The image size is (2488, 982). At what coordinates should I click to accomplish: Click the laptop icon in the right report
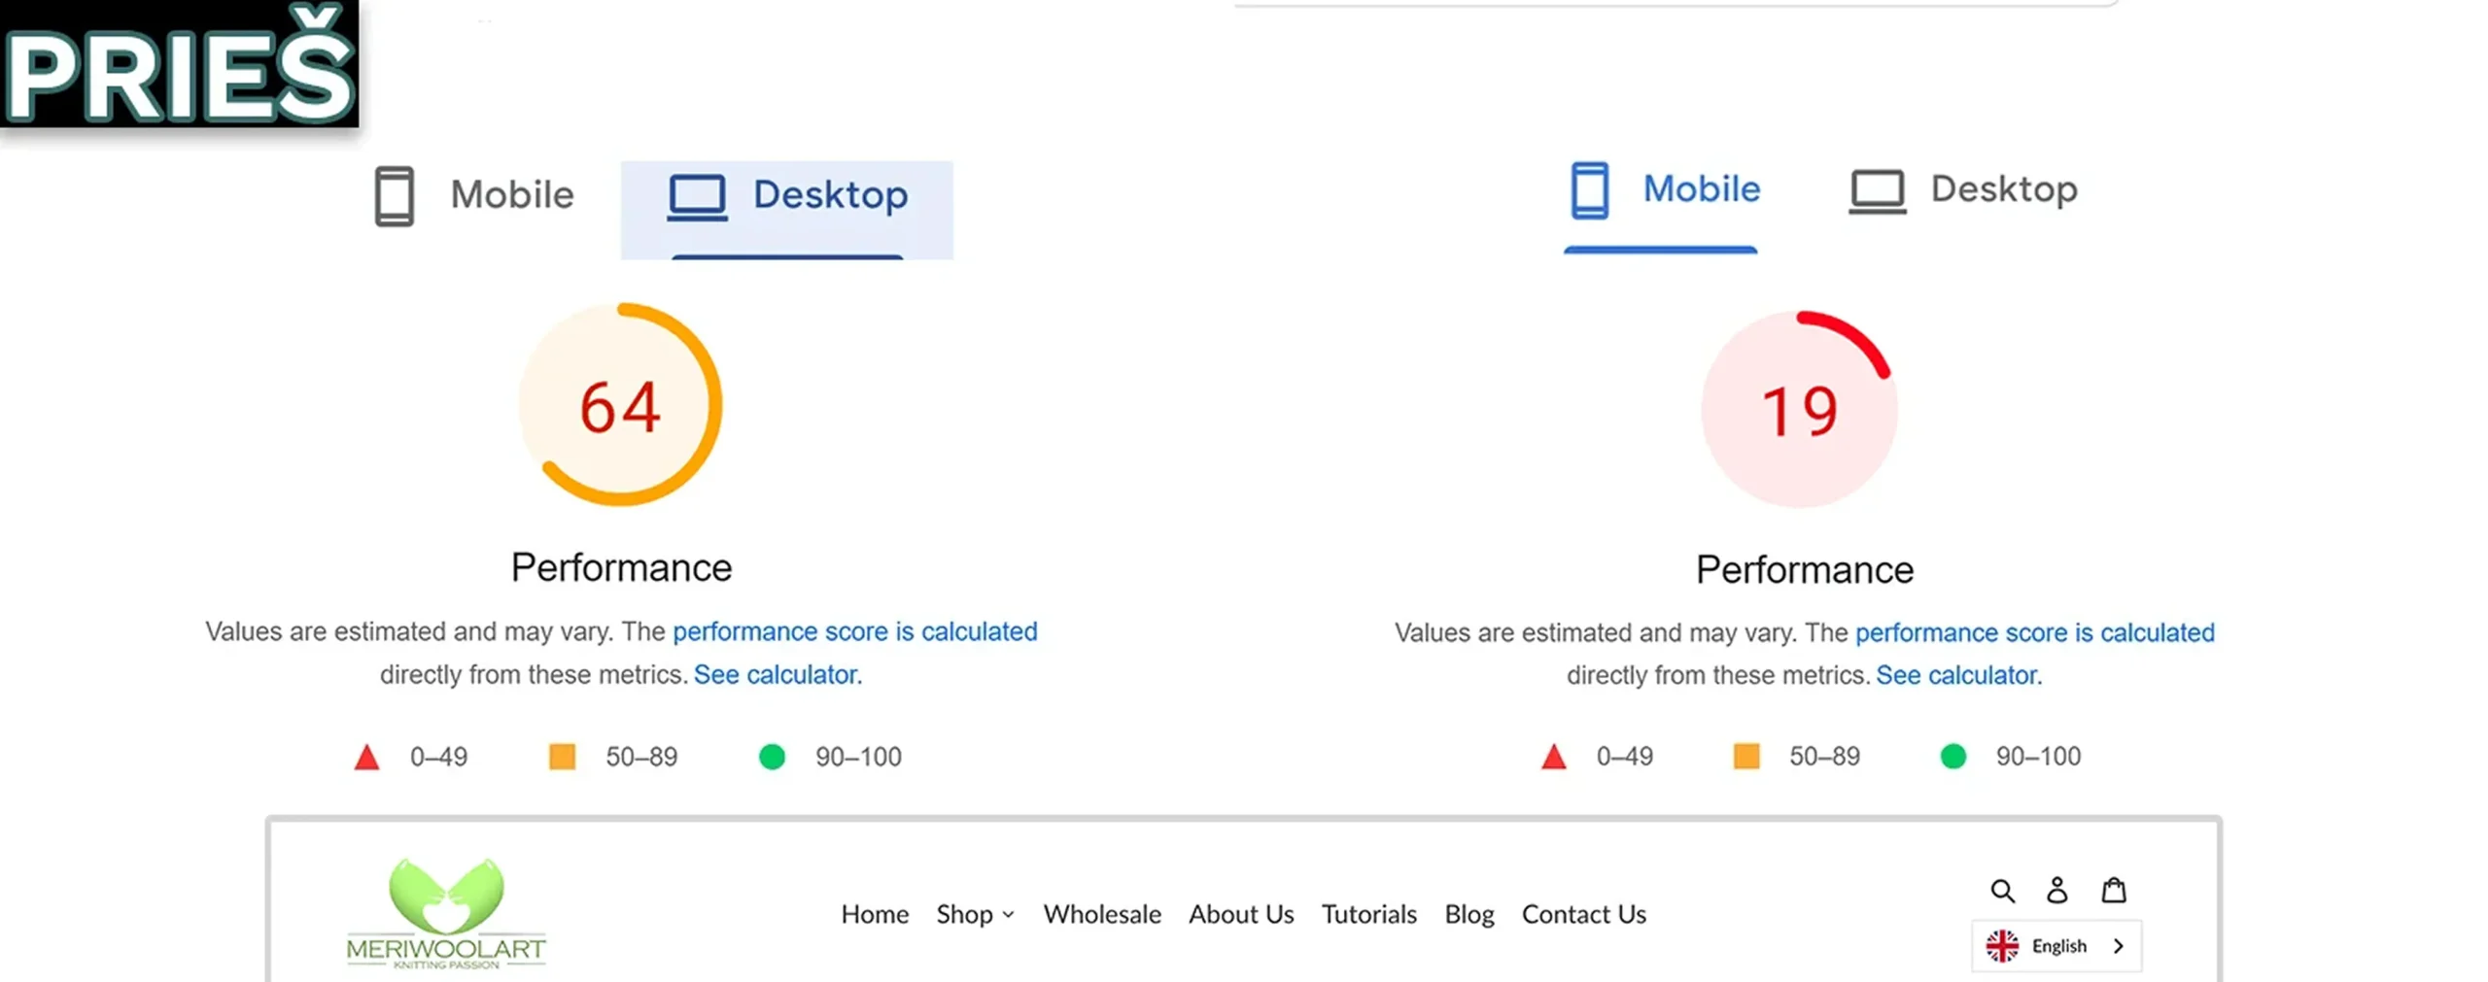click(1877, 191)
